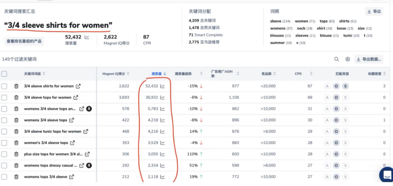Click the tops (63) word frequency tag
This screenshot has height=186, width=393.
327,21
